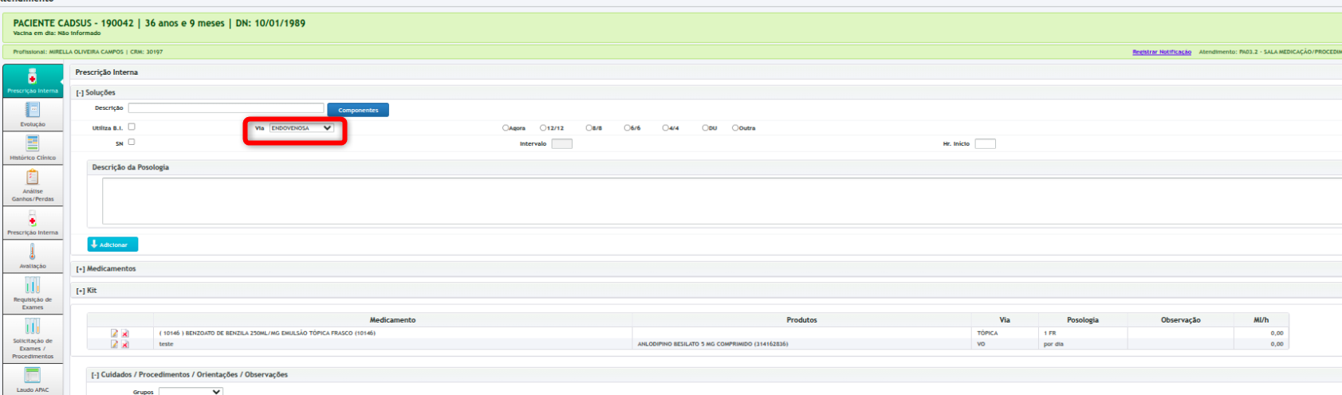Click the Componentes button

358,110
